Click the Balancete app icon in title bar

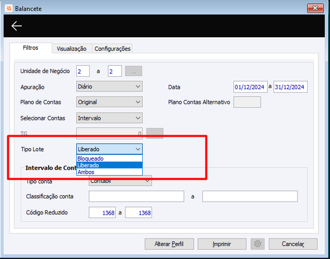click(x=9, y=8)
